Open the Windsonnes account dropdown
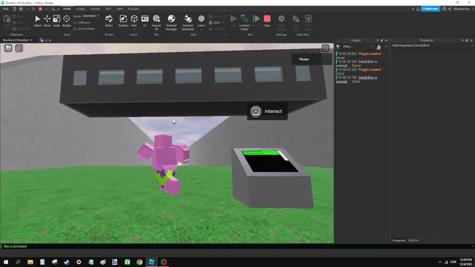Screen dimensions: 475x267 (x=463, y=9)
